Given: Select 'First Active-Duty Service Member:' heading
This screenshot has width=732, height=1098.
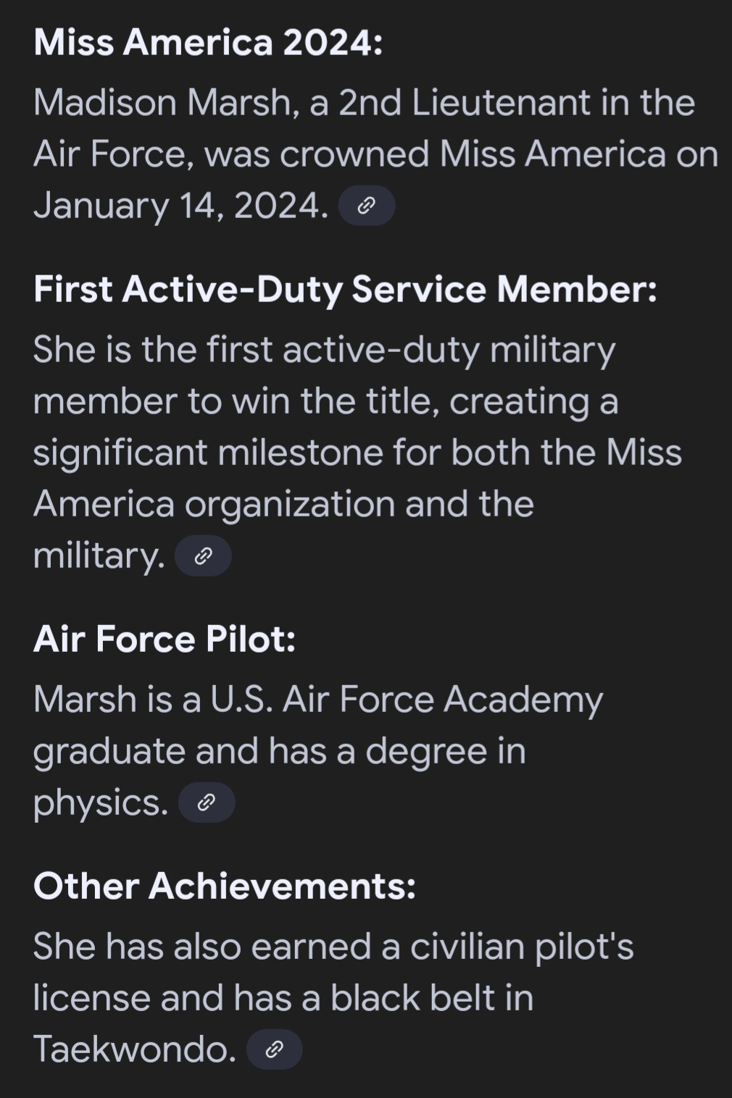Looking at the screenshot, I should 345,290.
